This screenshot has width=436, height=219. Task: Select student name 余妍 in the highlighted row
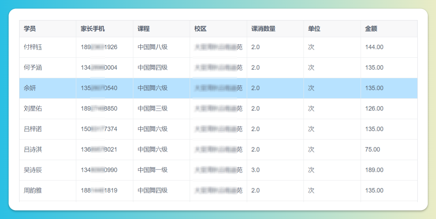pos(30,88)
